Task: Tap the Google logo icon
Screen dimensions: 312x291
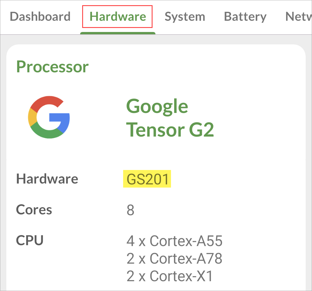Action: pyautogui.click(x=49, y=117)
